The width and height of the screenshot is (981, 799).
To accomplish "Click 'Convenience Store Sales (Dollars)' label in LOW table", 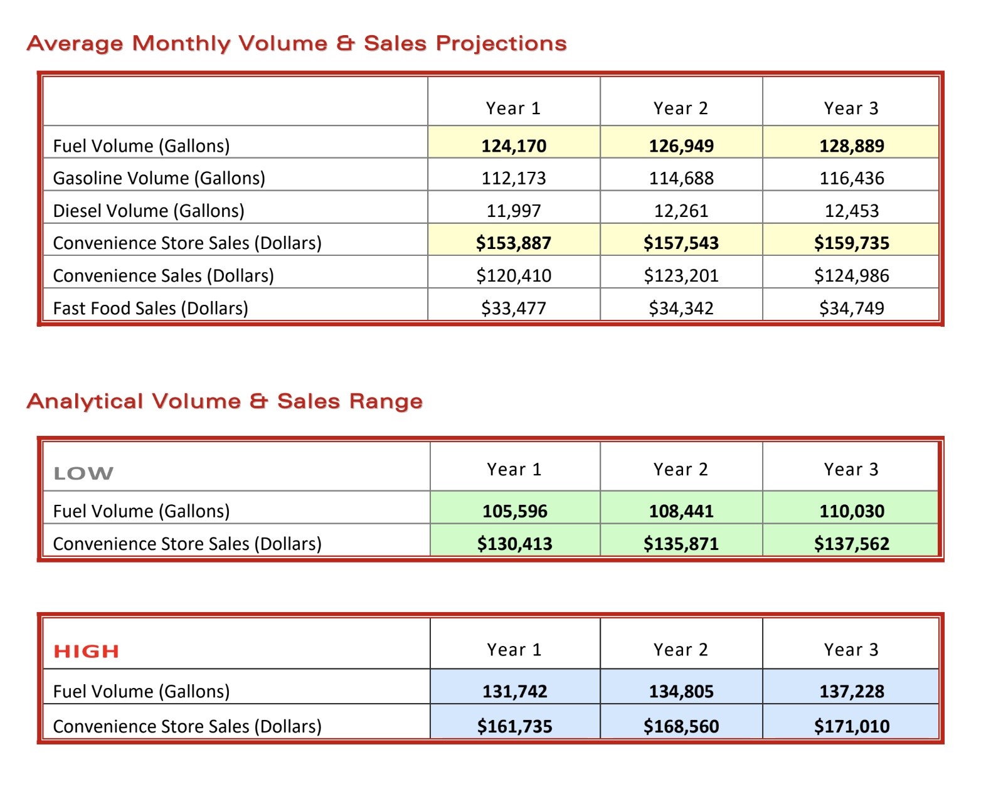I will [188, 544].
